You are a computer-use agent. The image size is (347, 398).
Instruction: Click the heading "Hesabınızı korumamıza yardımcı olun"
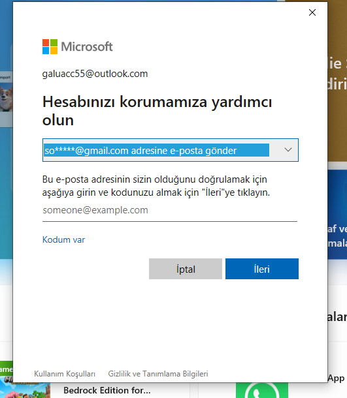[157, 111]
